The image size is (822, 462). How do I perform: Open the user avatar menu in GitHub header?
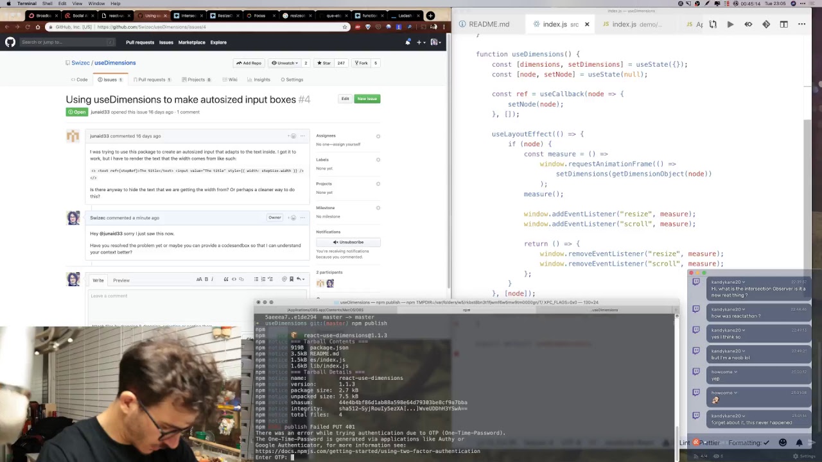(x=435, y=42)
